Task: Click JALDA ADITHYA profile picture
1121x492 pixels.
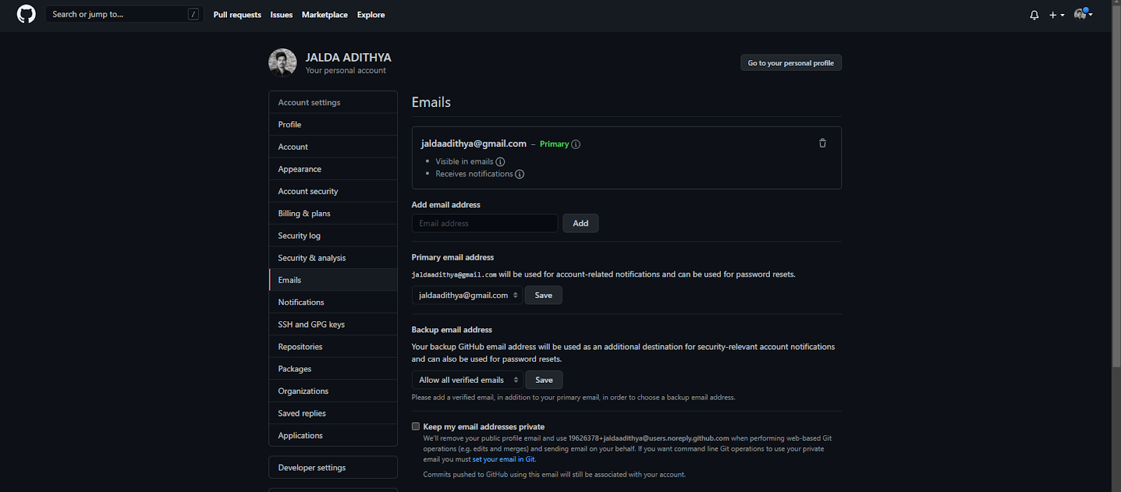Action: 282,62
